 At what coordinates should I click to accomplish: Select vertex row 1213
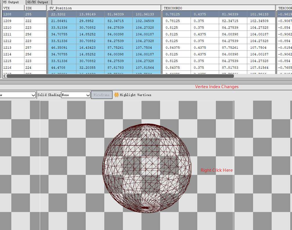tap(12, 48)
